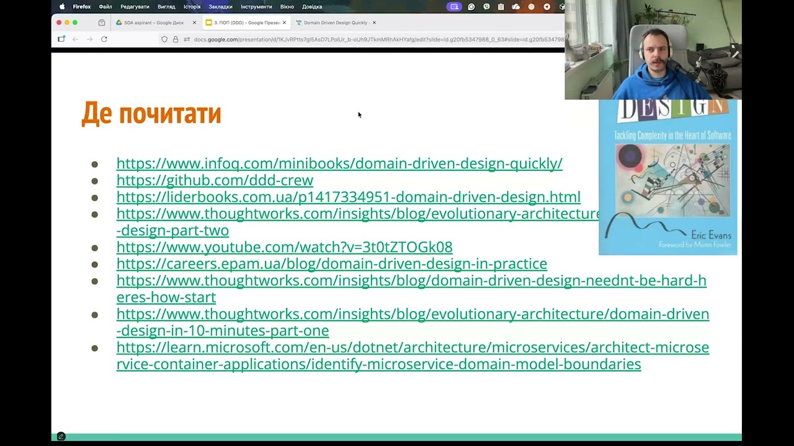Open the Редагувати menu

(x=135, y=7)
